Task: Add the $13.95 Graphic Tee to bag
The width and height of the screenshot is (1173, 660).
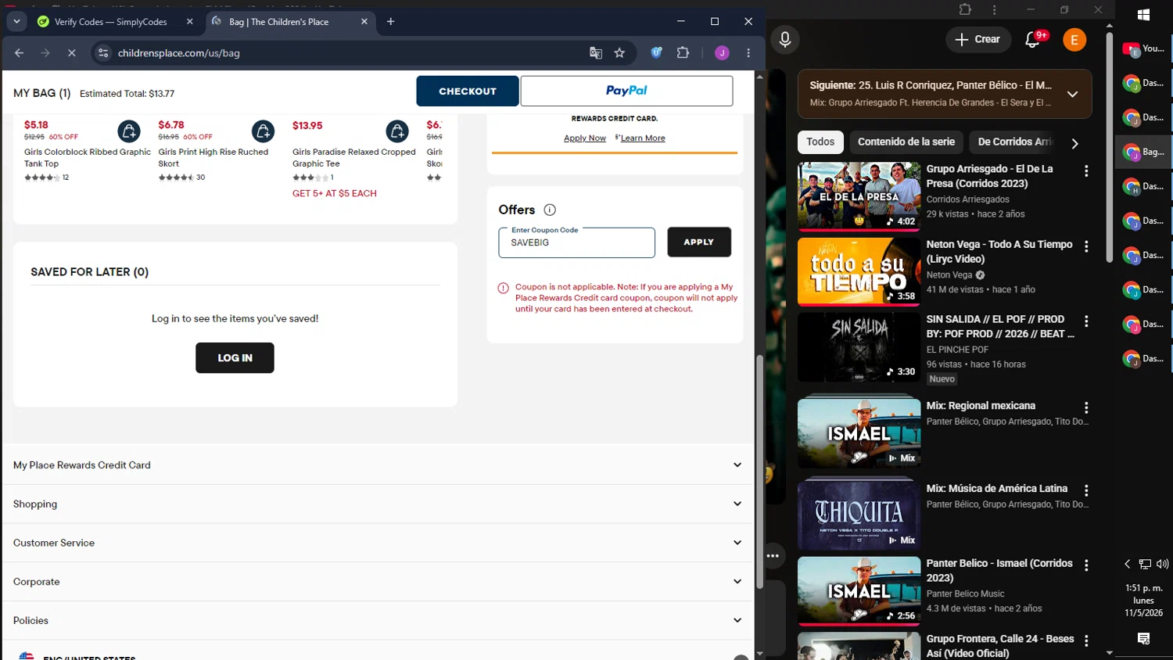Action: point(397,131)
